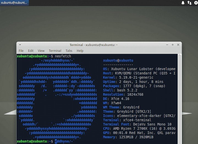This screenshot has width=198, height=144.
Task: Click the WM Theme: Greybird line
Action: [x=121, y=107]
